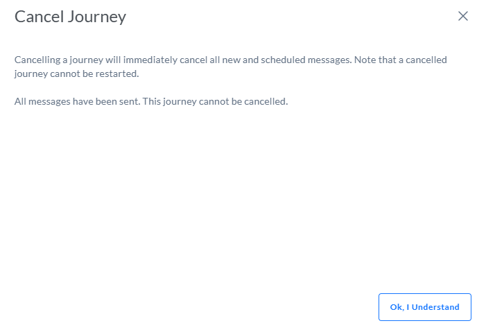Click the word "Ok" on the blue-outlined button
Screen dimensions: 486x330
(397, 307)
